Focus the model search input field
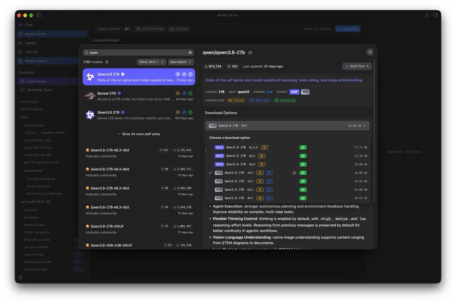Screen dimensions: 456x303 pos(139,52)
